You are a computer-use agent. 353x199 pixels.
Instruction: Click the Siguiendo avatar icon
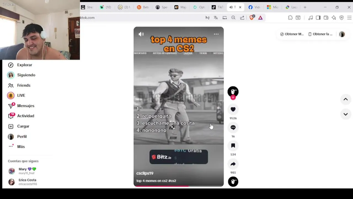coord(11,75)
